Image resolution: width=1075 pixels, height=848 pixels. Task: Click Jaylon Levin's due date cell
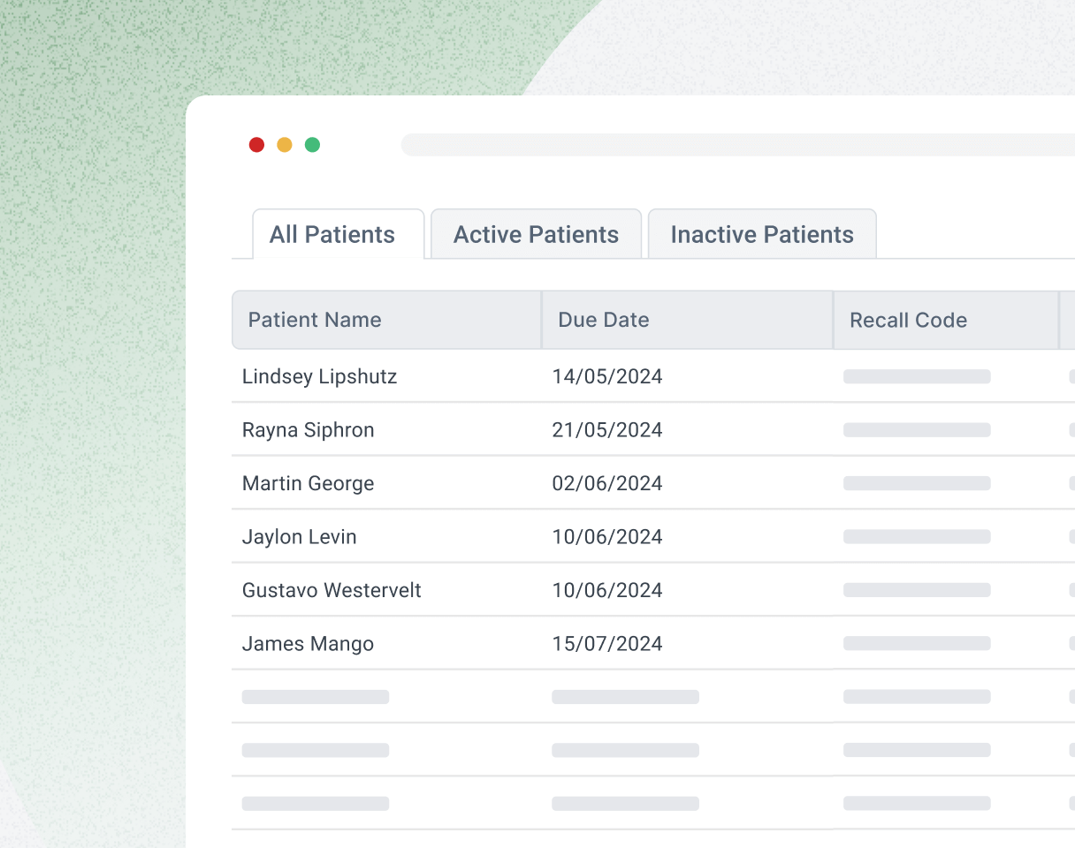[x=607, y=537]
